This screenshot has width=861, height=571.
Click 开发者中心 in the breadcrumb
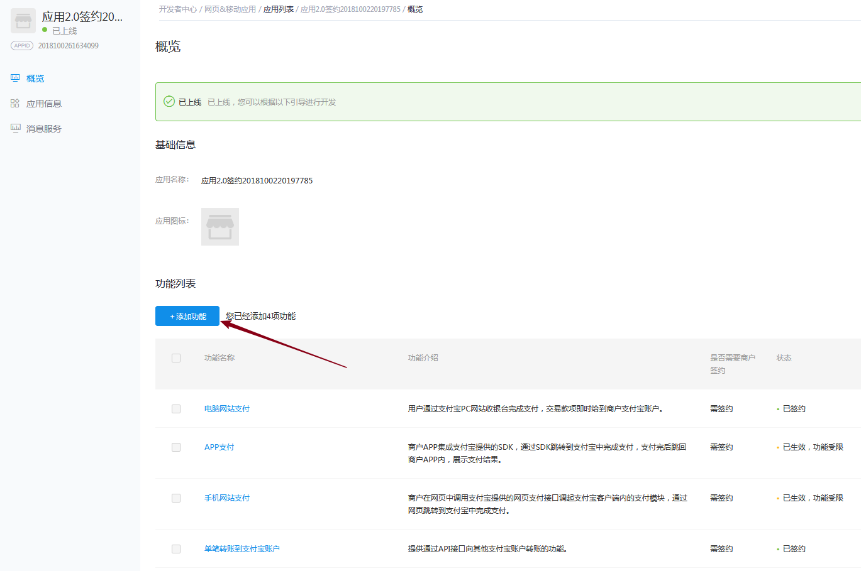[x=177, y=9]
